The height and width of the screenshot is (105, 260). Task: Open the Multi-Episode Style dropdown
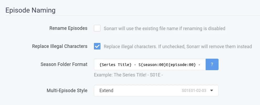pos(156,91)
